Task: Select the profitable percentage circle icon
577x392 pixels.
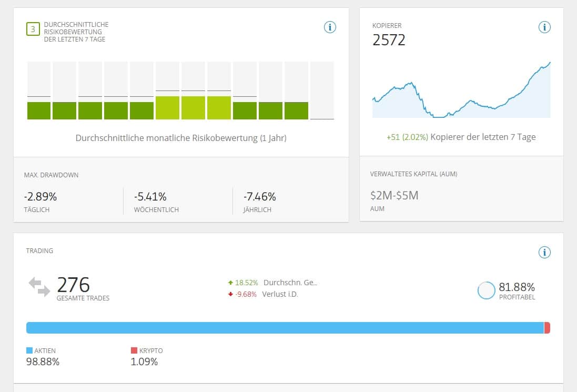Action: point(487,290)
